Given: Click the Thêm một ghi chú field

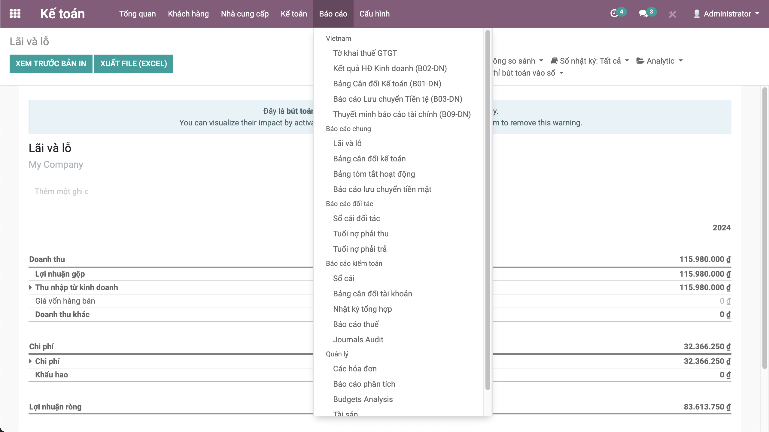Looking at the screenshot, I should click(x=61, y=191).
